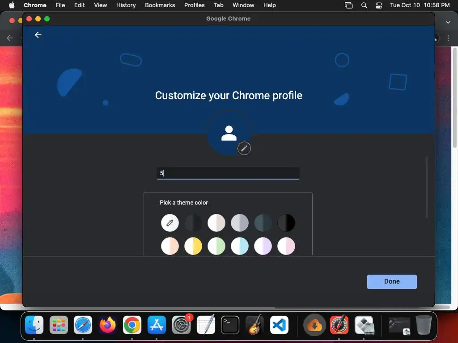Select the black theme color
This screenshot has width=458, height=343.
pos(286,223)
